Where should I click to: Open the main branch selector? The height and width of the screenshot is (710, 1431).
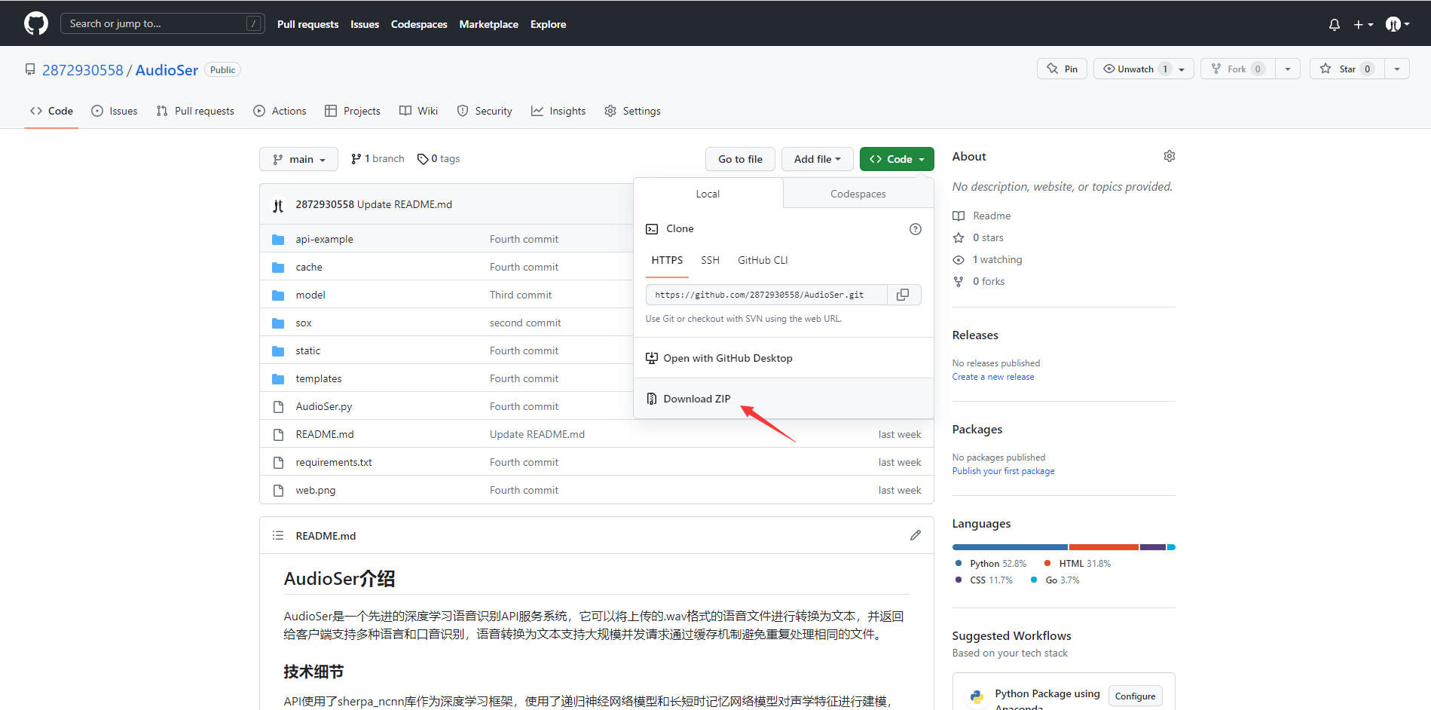(x=298, y=159)
